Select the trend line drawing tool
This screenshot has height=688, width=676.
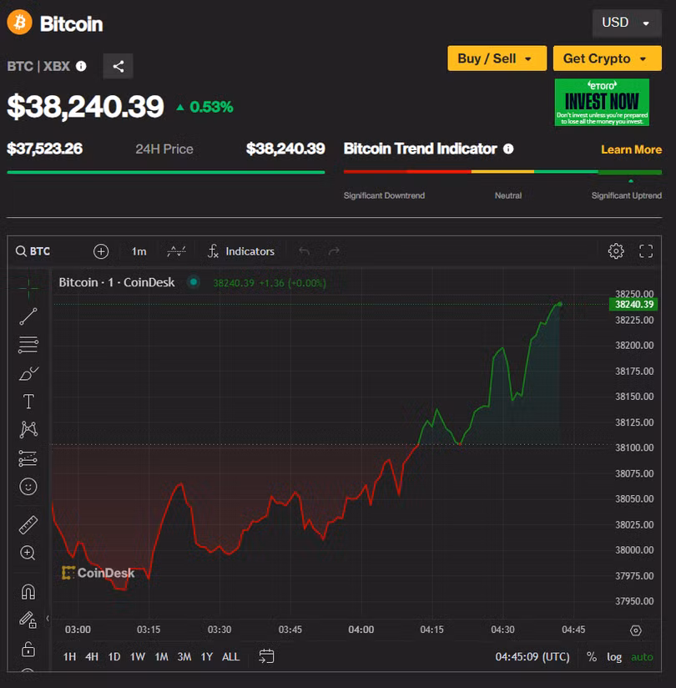[x=28, y=316]
